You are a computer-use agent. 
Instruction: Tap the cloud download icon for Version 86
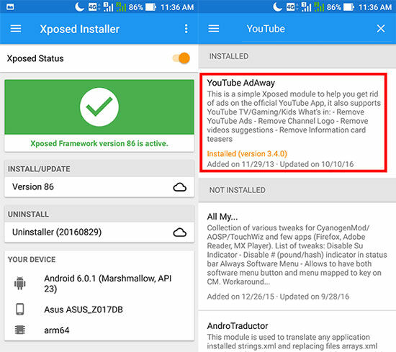(180, 187)
